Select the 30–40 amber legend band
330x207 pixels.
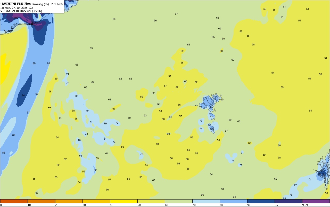[x=96, y=201]
